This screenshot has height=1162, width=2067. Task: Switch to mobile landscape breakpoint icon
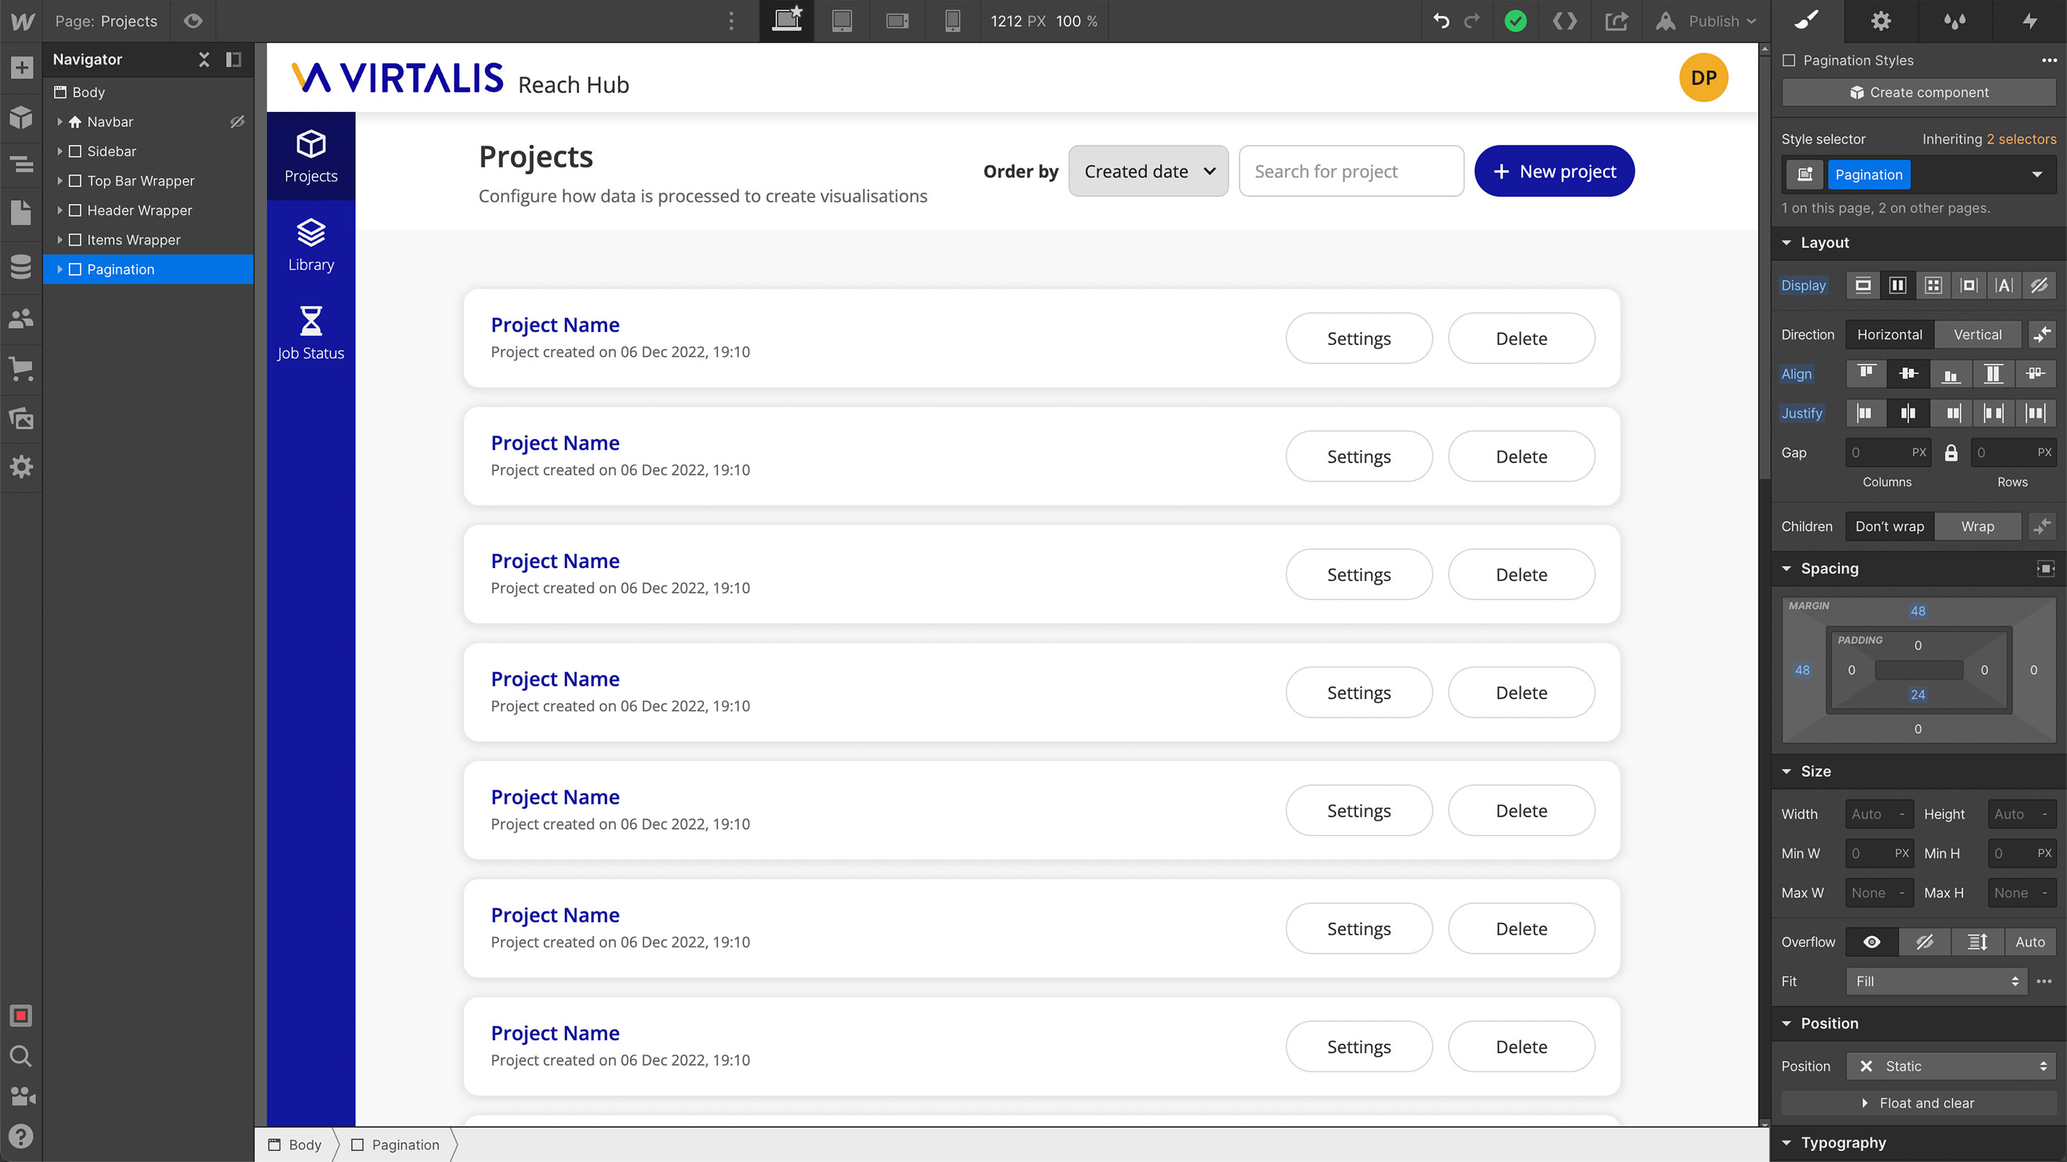897,21
